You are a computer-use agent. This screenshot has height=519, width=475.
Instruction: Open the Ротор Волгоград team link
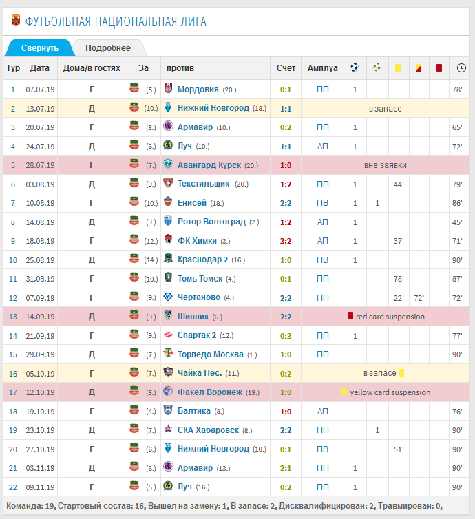(212, 222)
